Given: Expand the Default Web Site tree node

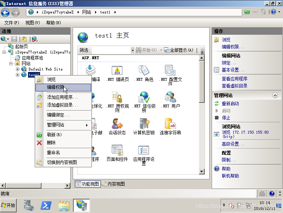Looking at the screenshot, I should (x=17, y=69).
